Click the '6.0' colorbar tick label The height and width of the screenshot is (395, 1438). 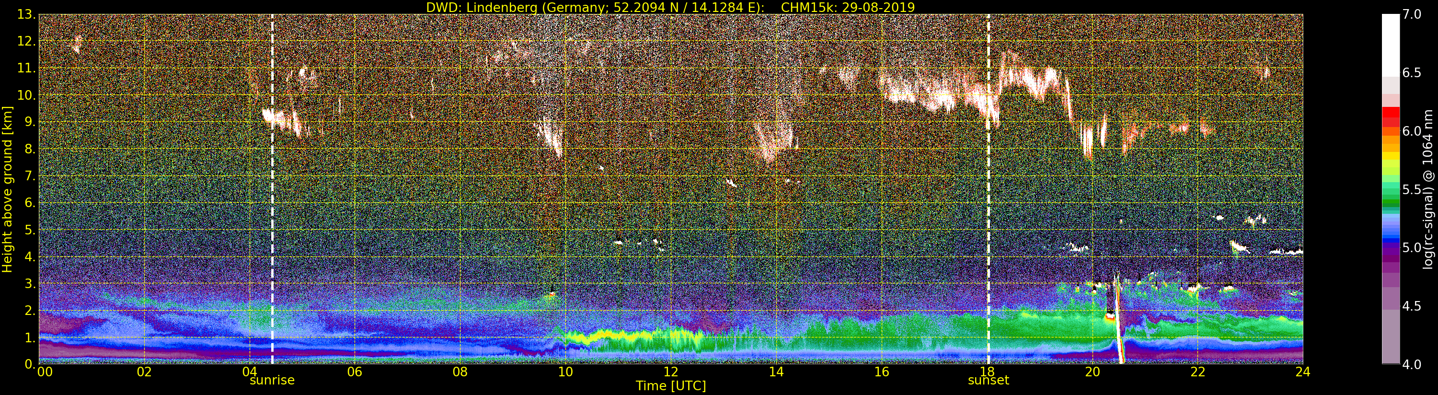[x=1412, y=131]
